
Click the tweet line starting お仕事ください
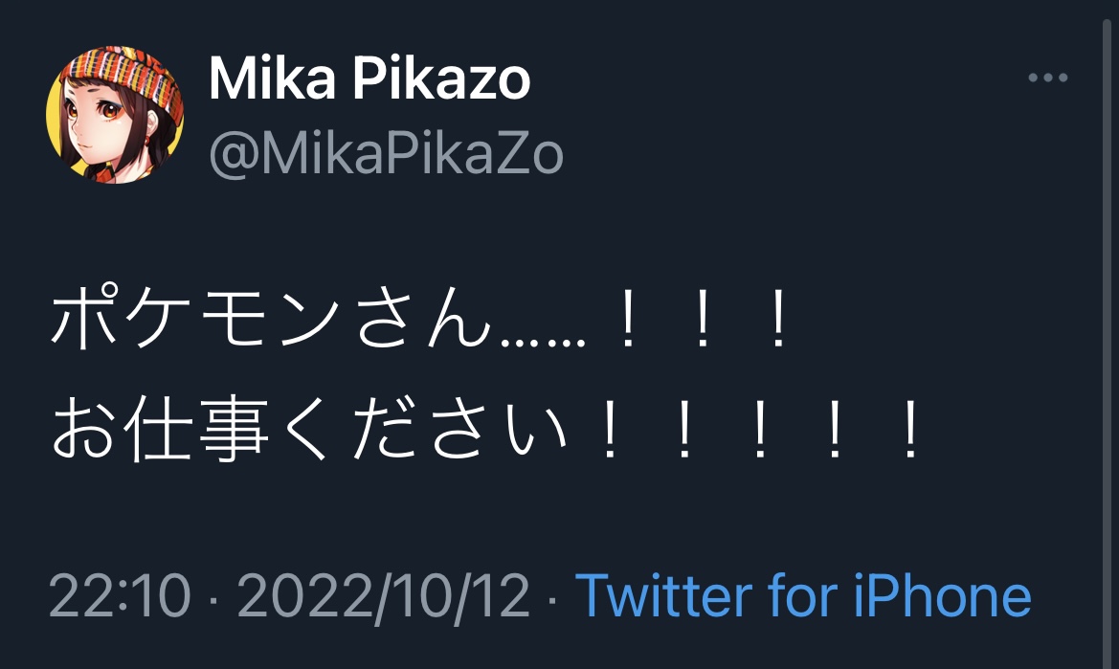(486, 432)
